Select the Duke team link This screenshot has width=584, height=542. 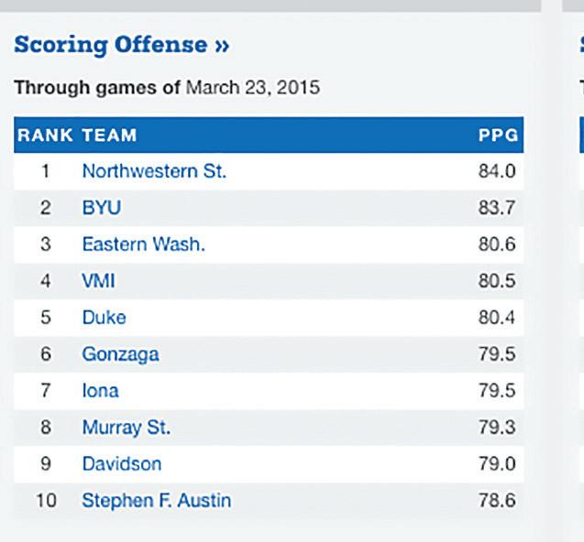point(105,318)
